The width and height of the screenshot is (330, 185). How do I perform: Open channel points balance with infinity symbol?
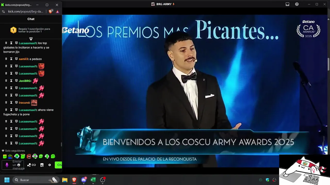pos(31,165)
